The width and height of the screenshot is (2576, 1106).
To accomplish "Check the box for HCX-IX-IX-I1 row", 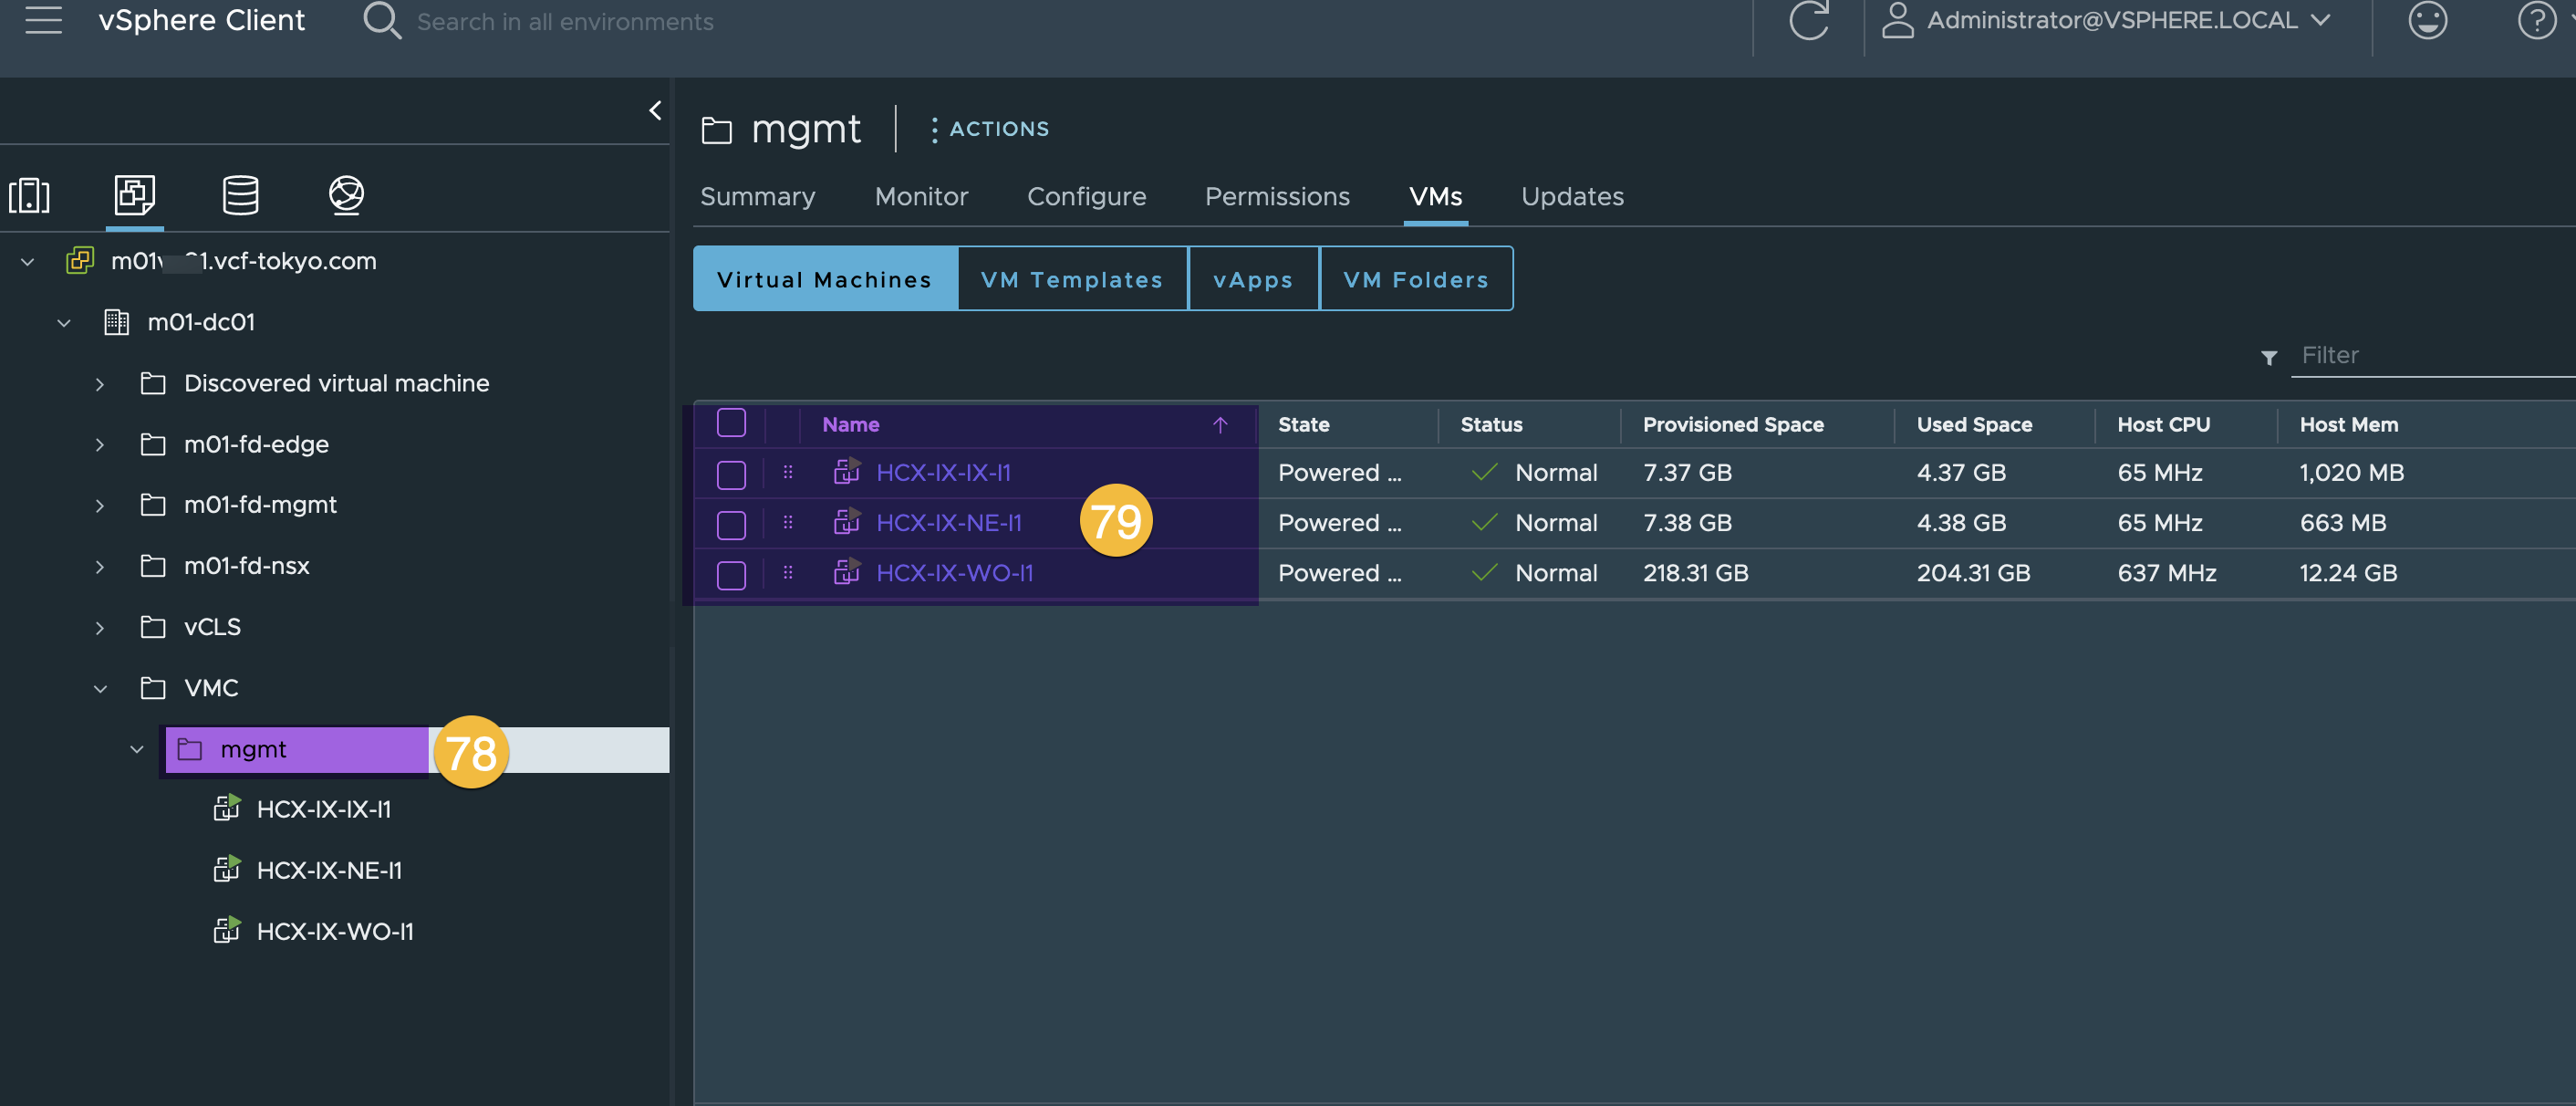I will 731,474.
